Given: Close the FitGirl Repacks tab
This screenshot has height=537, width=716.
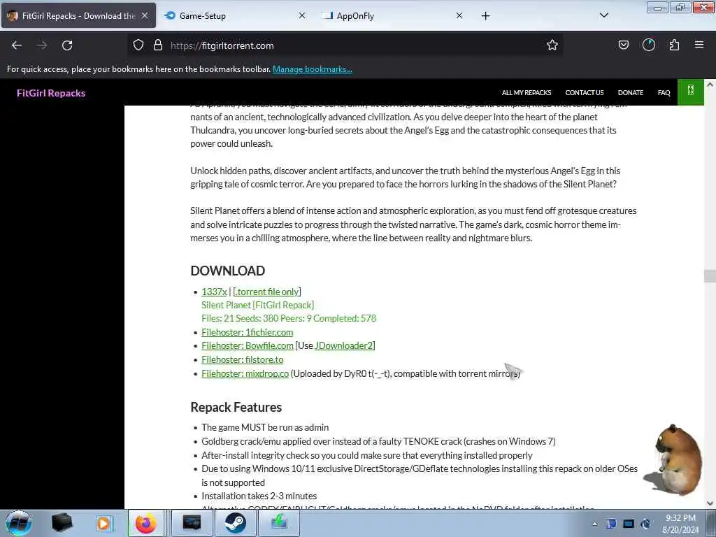Looking at the screenshot, I should (145, 15).
